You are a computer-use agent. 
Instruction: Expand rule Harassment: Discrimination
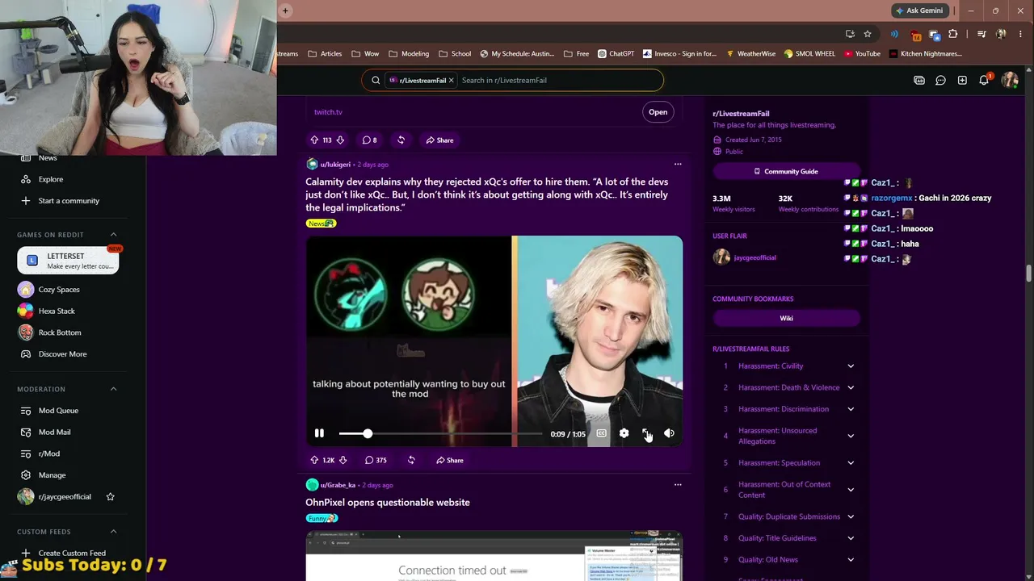[851, 409]
